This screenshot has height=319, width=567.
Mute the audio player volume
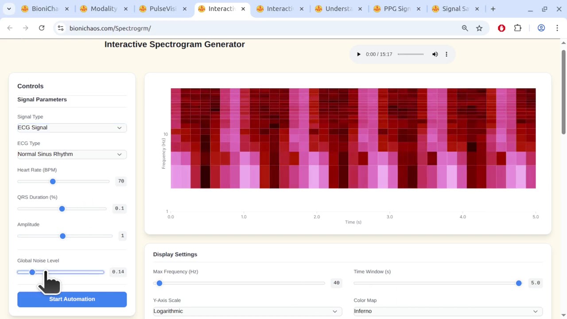coord(435,54)
